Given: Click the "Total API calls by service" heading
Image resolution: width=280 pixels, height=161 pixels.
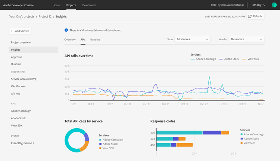Looking at the screenshot, I should click(84, 121).
